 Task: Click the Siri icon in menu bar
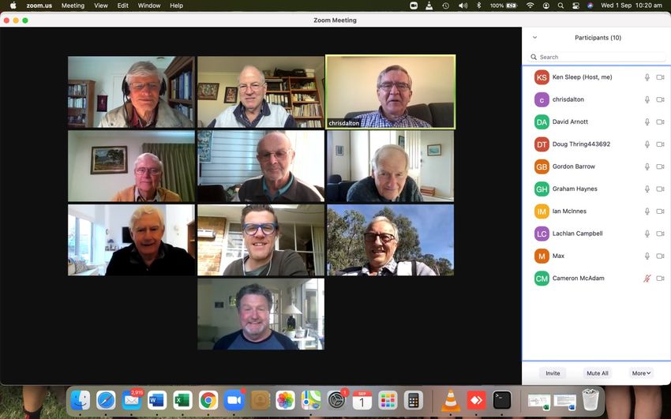click(590, 6)
